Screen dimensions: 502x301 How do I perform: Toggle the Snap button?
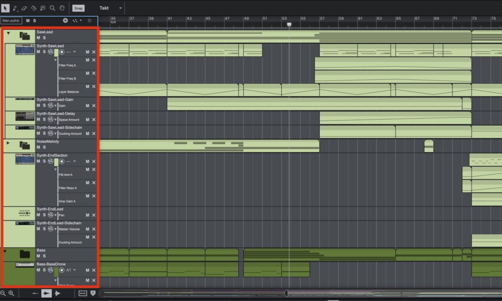(78, 8)
